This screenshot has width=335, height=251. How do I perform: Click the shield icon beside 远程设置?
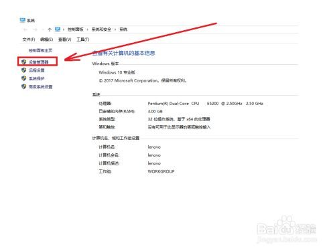[x=24, y=70]
